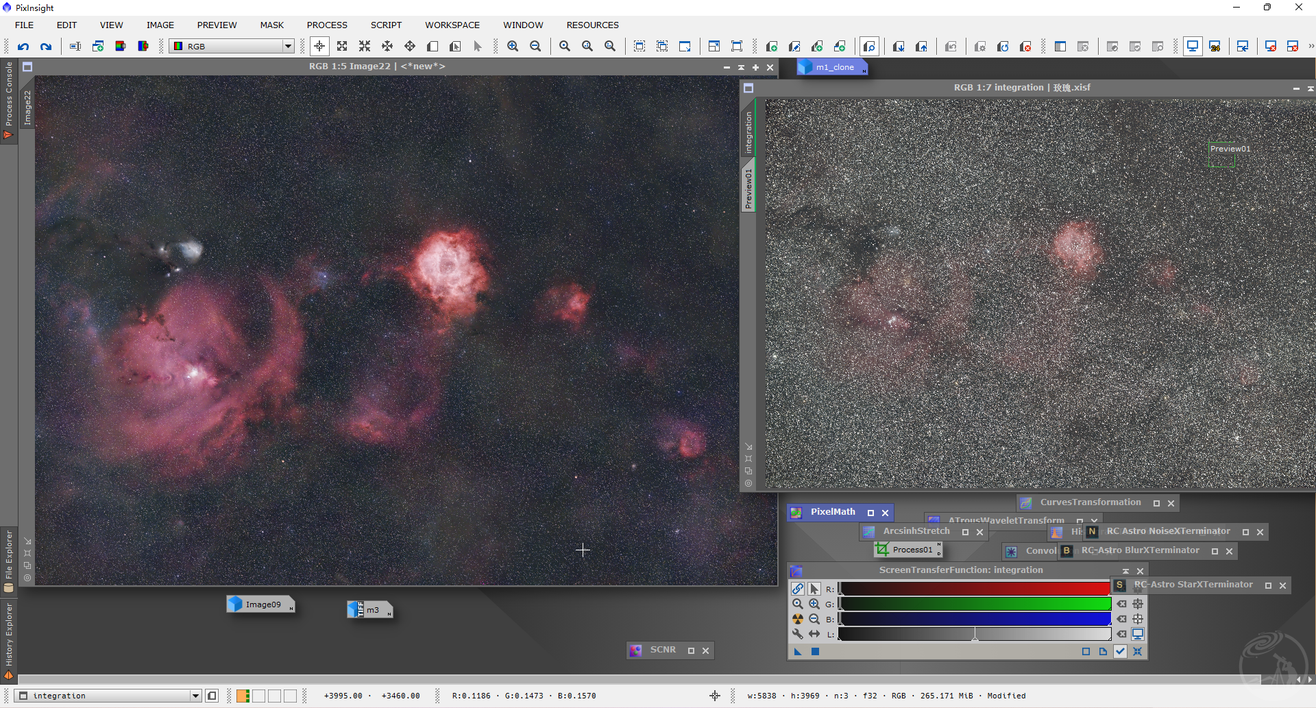The image size is (1316, 708).
Task: Expand the PixelMath process window
Action: point(870,513)
